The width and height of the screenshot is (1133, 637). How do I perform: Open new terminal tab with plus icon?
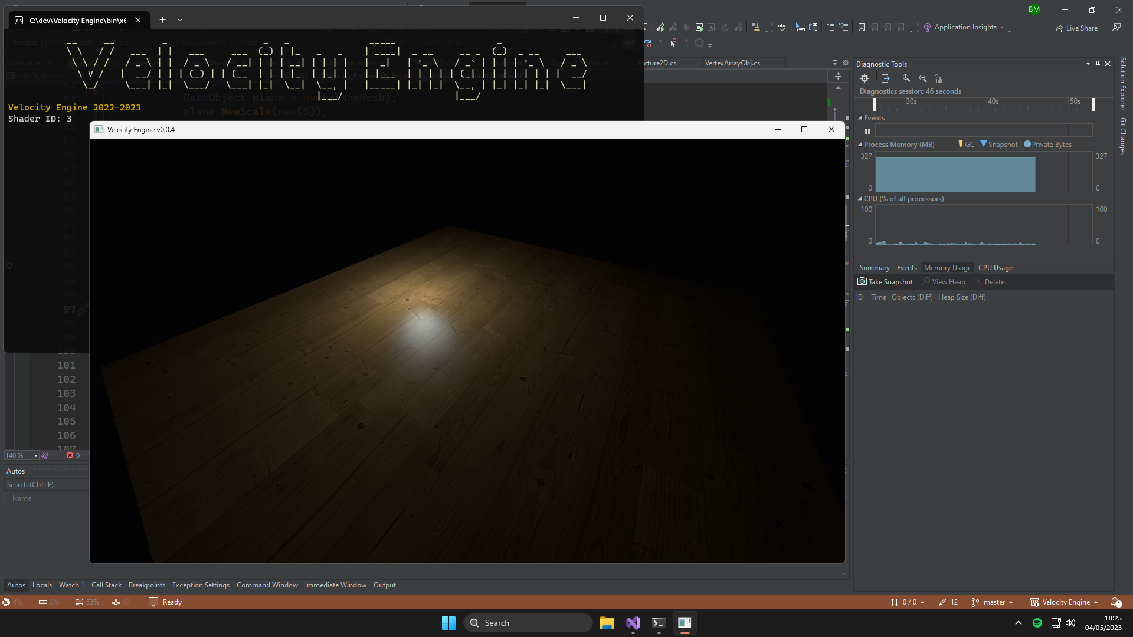162,20
